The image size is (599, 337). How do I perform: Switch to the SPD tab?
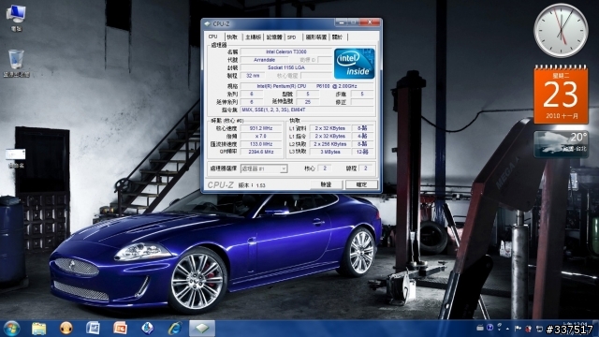[292, 37]
